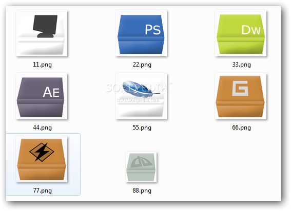
Task: Select the purple AE After Effects box icon
Action: (x=42, y=96)
